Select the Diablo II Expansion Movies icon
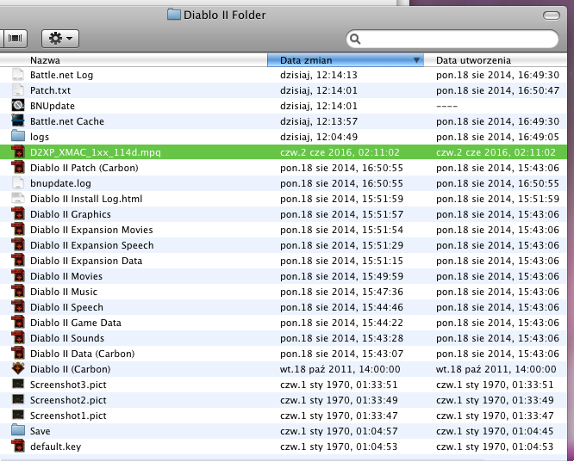 pos(18,230)
